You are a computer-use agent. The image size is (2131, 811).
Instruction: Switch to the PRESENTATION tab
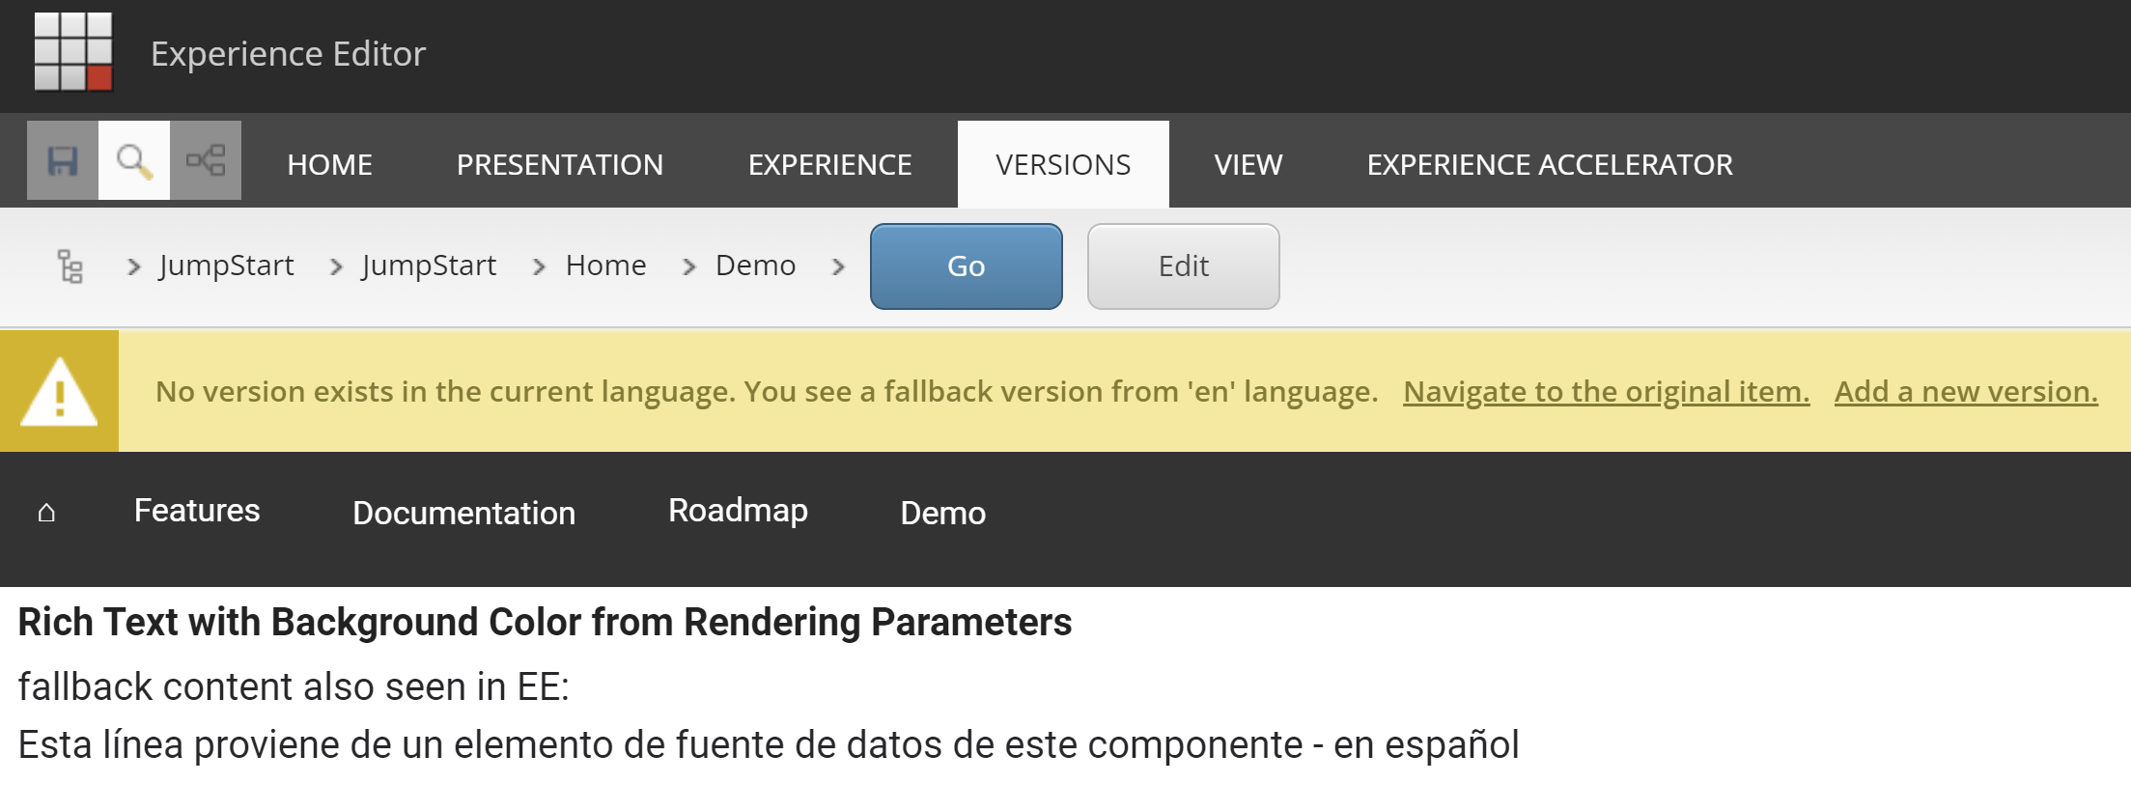pos(560,164)
